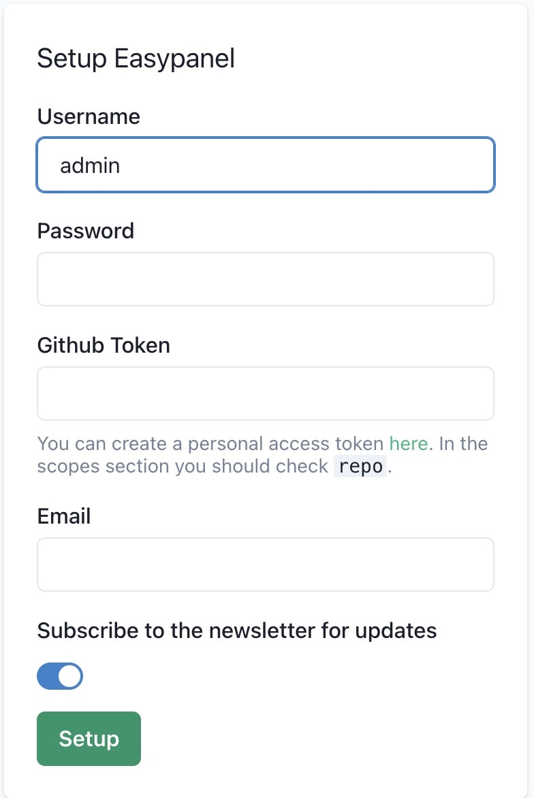
Task: Click into the Password field
Action: [x=266, y=279]
